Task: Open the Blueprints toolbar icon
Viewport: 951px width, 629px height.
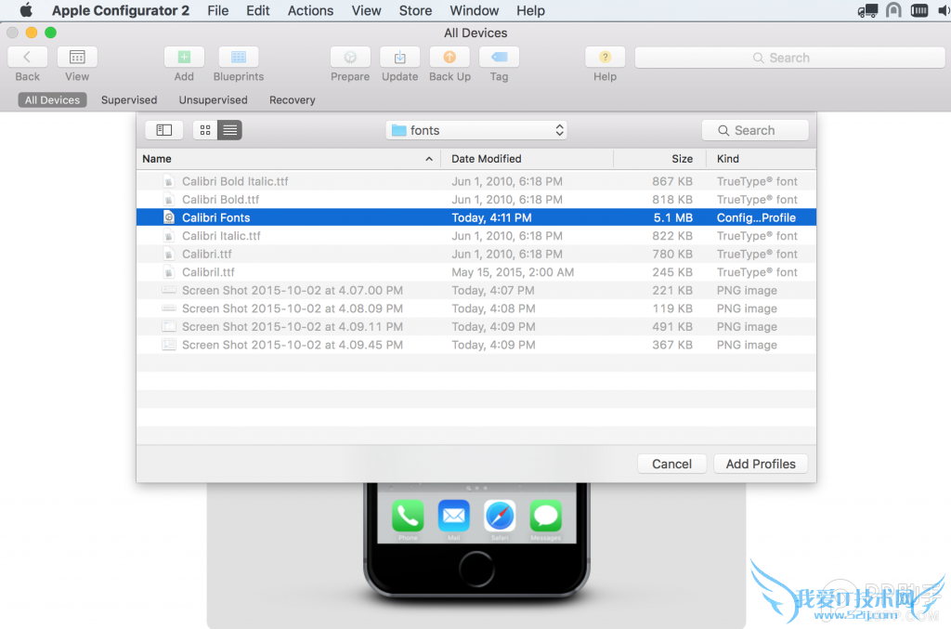Action: coord(239,58)
